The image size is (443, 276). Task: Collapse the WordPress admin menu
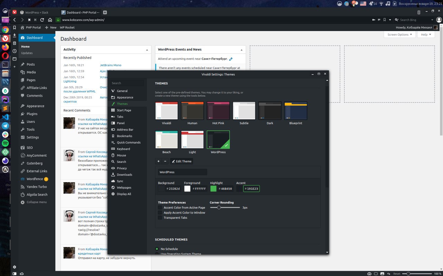point(36,202)
